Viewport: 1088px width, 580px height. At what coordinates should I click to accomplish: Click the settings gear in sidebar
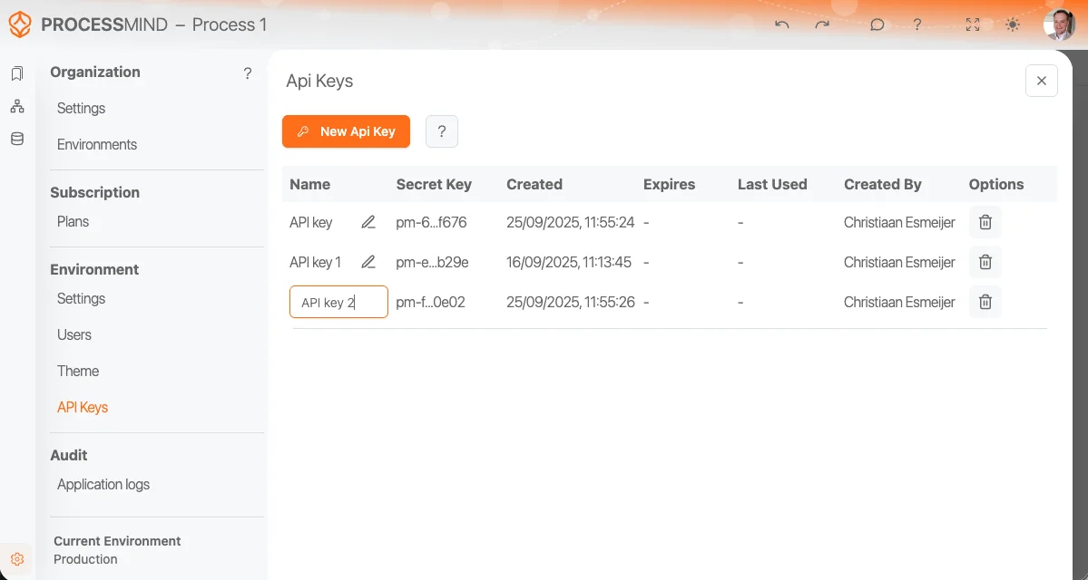point(17,559)
